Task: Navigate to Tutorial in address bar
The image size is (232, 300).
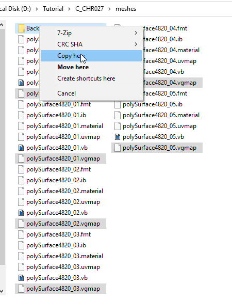Action: point(53,9)
